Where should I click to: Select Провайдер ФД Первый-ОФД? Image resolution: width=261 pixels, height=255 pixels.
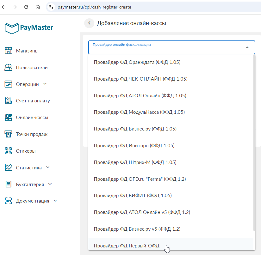pos(171,244)
